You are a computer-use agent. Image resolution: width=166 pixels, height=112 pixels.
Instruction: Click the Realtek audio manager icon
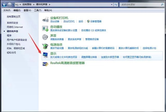tap(45, 63)
